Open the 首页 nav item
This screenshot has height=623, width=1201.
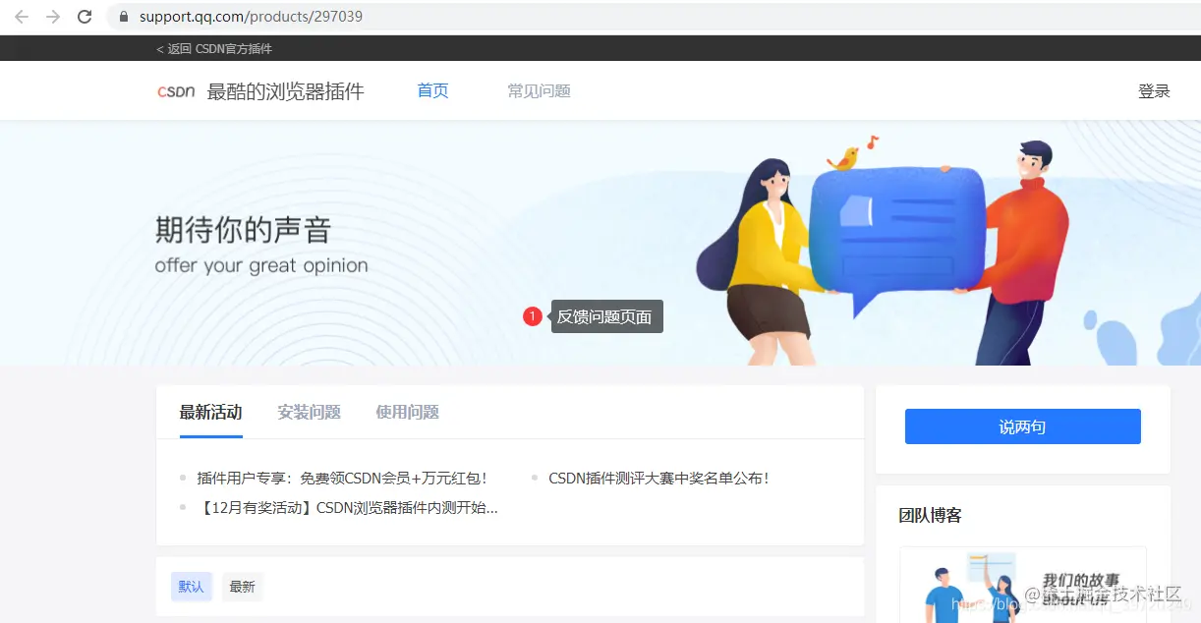point(433,90)
